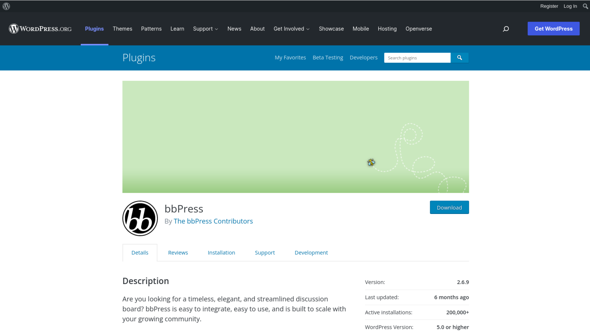Viewport: 590px width, 332px height.
Task: Click the header search icon near Get WordPress
Action: (x=506, y=29)
